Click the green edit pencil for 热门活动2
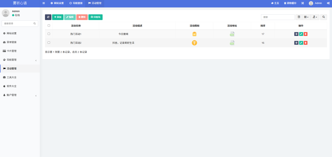The height and width of the screenshot is (157, 332). [301, 43]
